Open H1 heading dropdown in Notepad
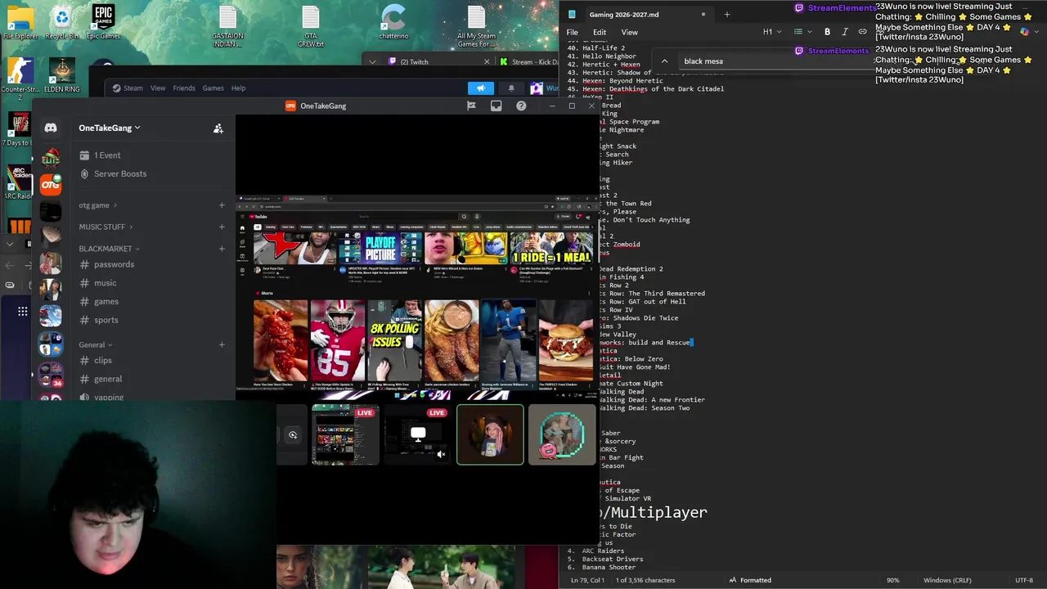The image size is (1047, 589). (x=772, y=32)
